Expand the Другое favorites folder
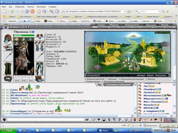 77,17
